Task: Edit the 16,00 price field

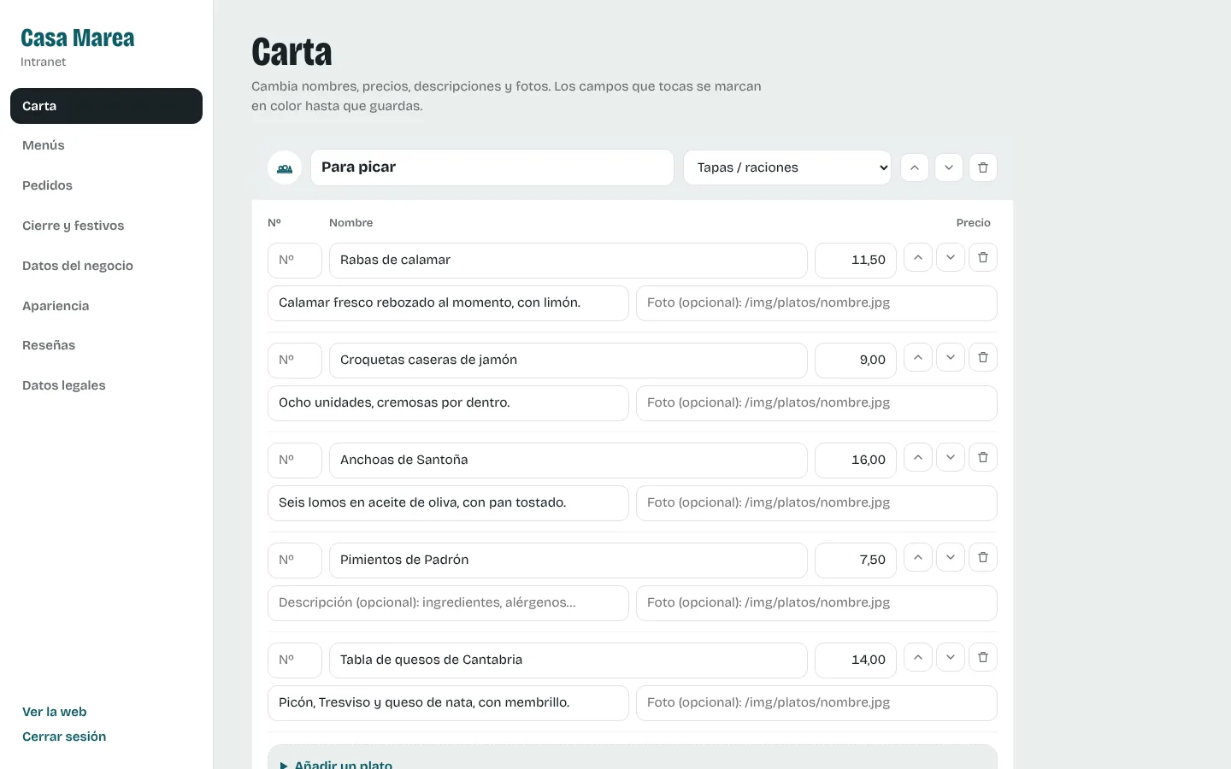Action: [856, 461]
